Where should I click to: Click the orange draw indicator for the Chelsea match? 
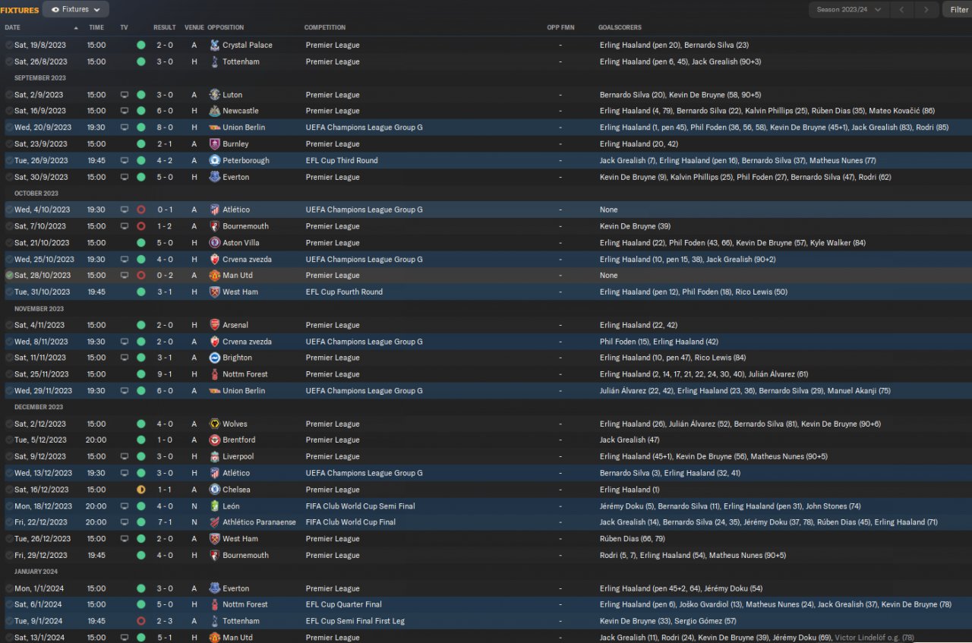pos(141,490)
